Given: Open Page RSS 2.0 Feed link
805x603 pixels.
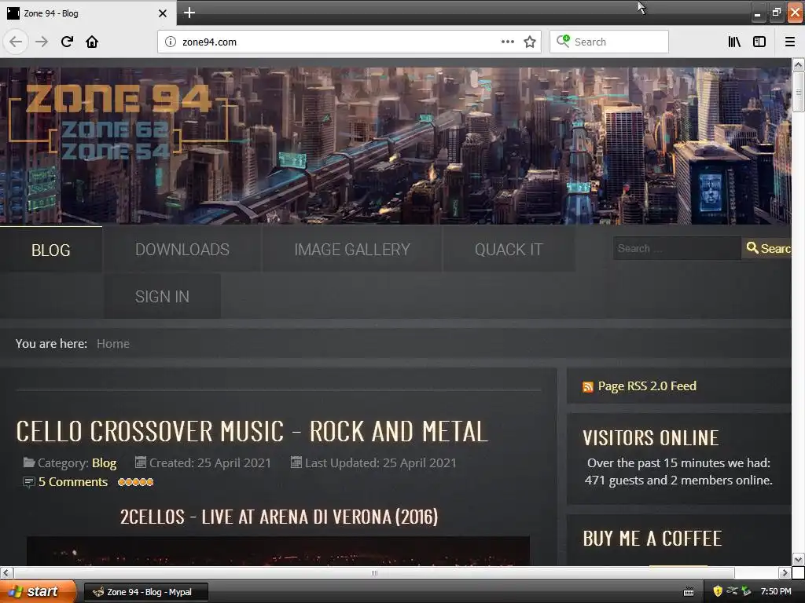Looking at the screenshot, I should (x=647, y=386).
